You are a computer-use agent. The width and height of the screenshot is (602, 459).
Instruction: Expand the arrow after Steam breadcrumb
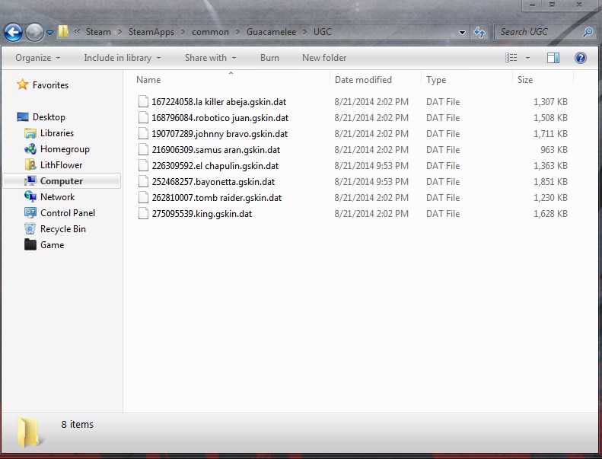[x=119, y=32]
